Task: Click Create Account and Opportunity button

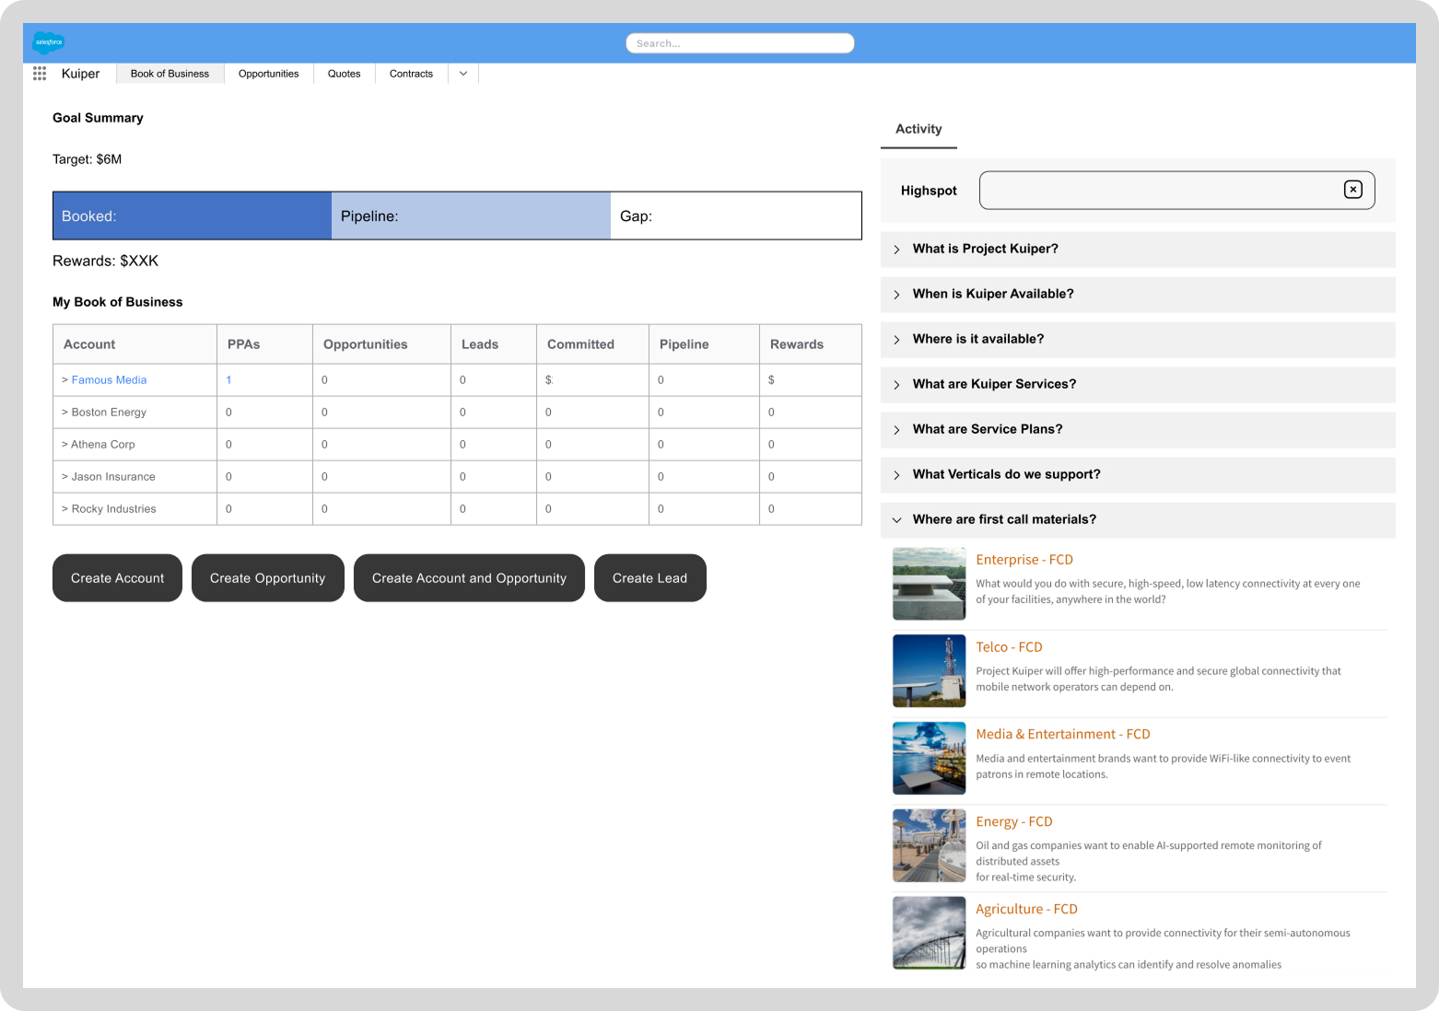Action: (469, 578)
